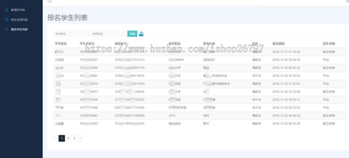Click 平台 in the 22:04:10 row
349x158 pixels.
click(326, 60)
